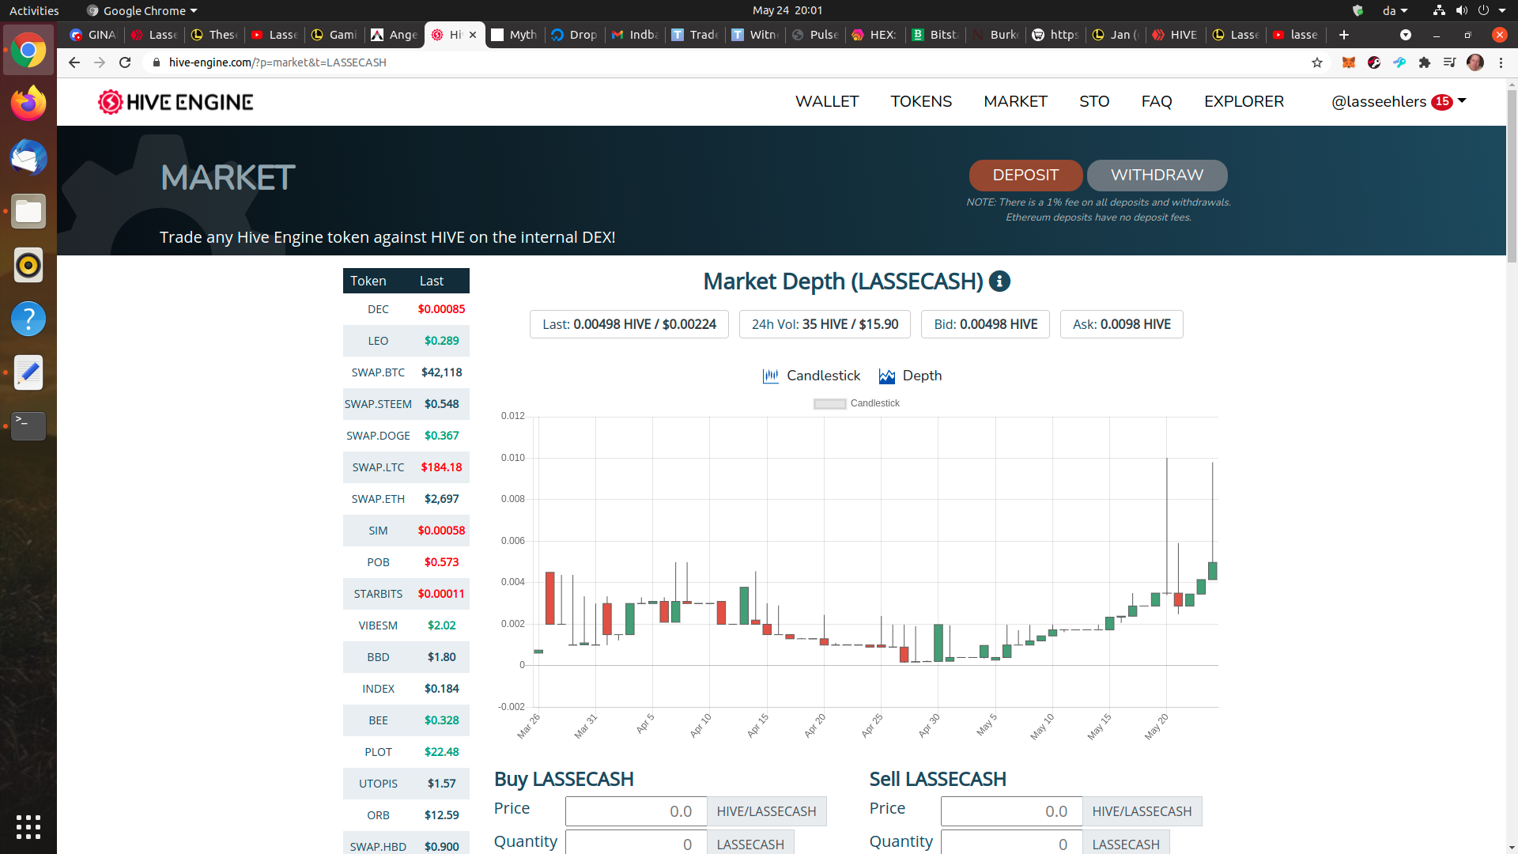Go forward to the next page

(100, 62)
